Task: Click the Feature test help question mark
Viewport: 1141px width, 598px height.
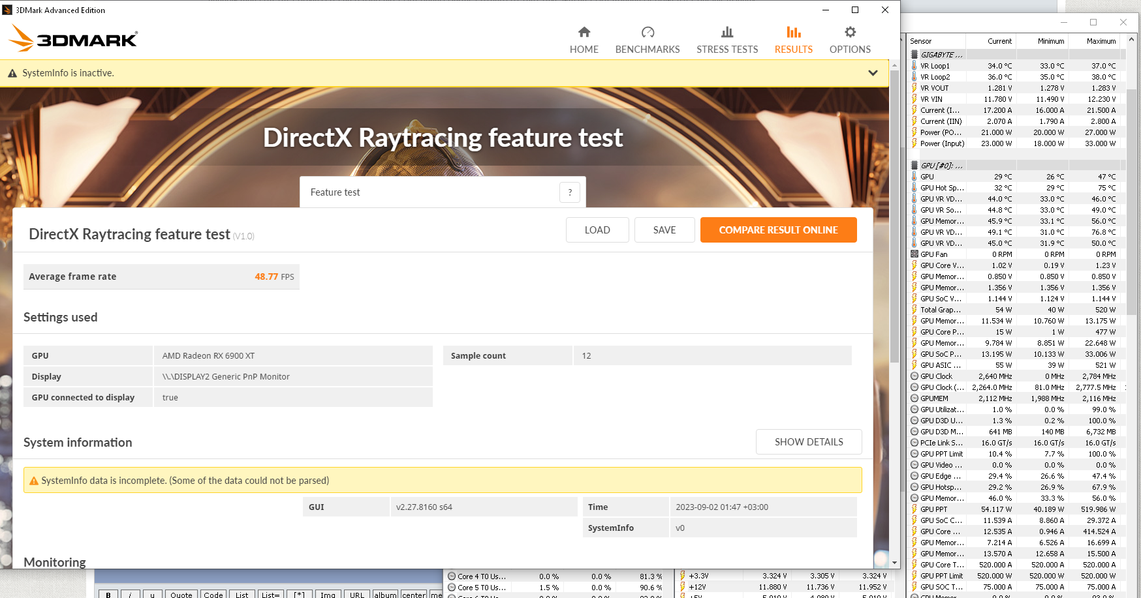Action: tap(570, 192)
